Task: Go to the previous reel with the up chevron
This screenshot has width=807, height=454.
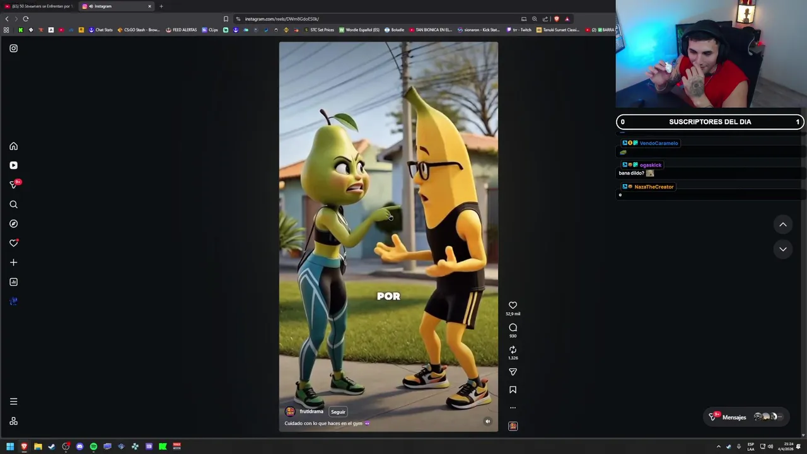Action: (783, 224)
